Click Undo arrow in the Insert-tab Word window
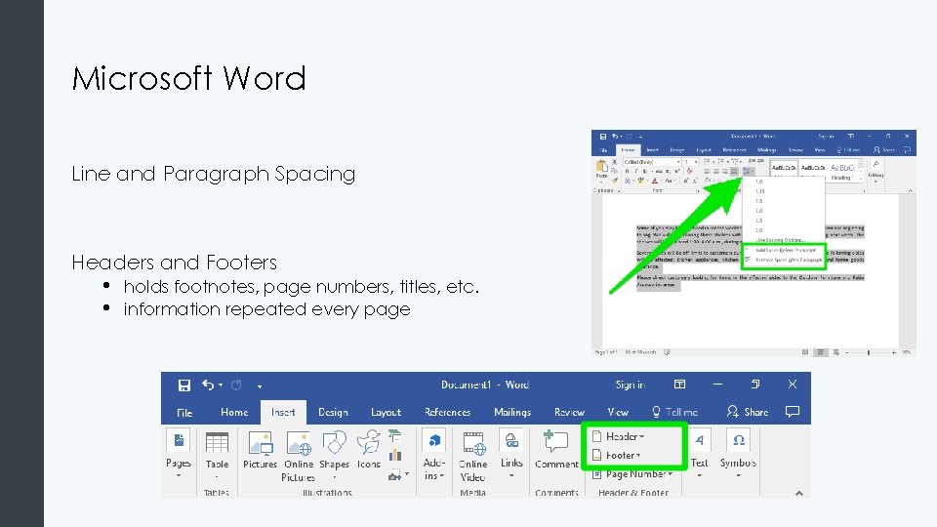Image resolution: width=937 pixels, height=527 pixels. pos(207,385)
